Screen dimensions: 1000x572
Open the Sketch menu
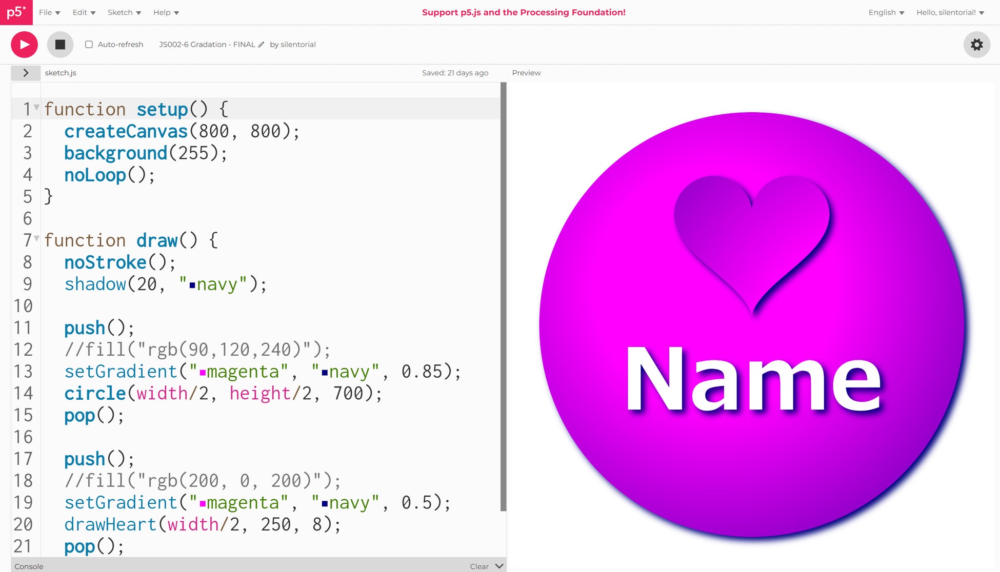[x=124, y=12]
